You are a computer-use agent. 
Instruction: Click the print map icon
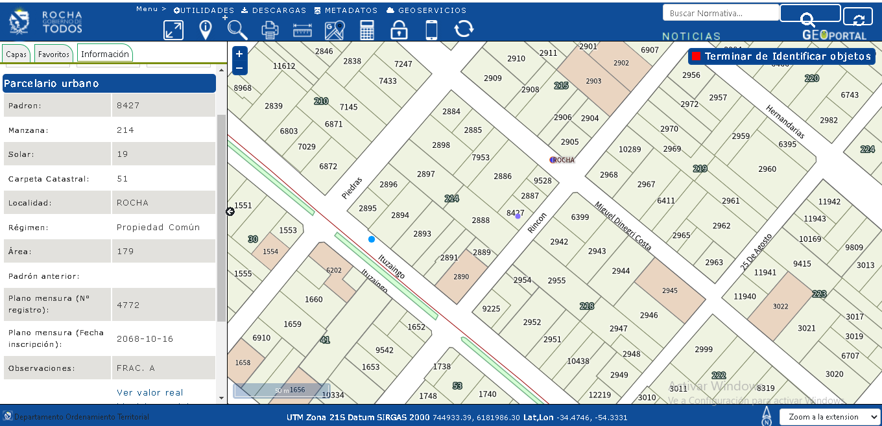(270, 30)
